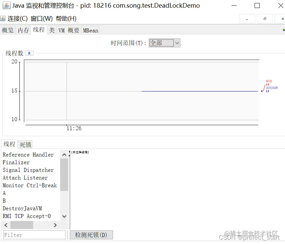The height and width of the screenshot is (244, 285).
Task: Click the vertical scrollbar thumb of thread list
Action: coord(64,175)
